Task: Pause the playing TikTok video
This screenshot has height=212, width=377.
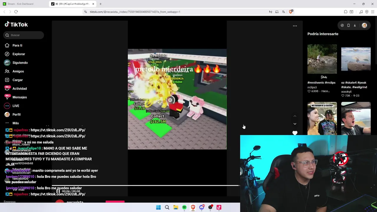Action: pos(58,191)
